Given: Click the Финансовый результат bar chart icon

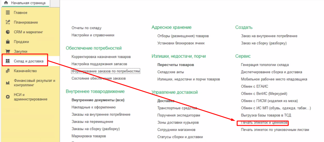Looking at the screenshot, I should pyautogui.click(x=8, y=83).
